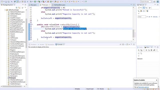Open the Run button dropdown arrow
This screenshot has width=160, height=90.
pos(37,1)
